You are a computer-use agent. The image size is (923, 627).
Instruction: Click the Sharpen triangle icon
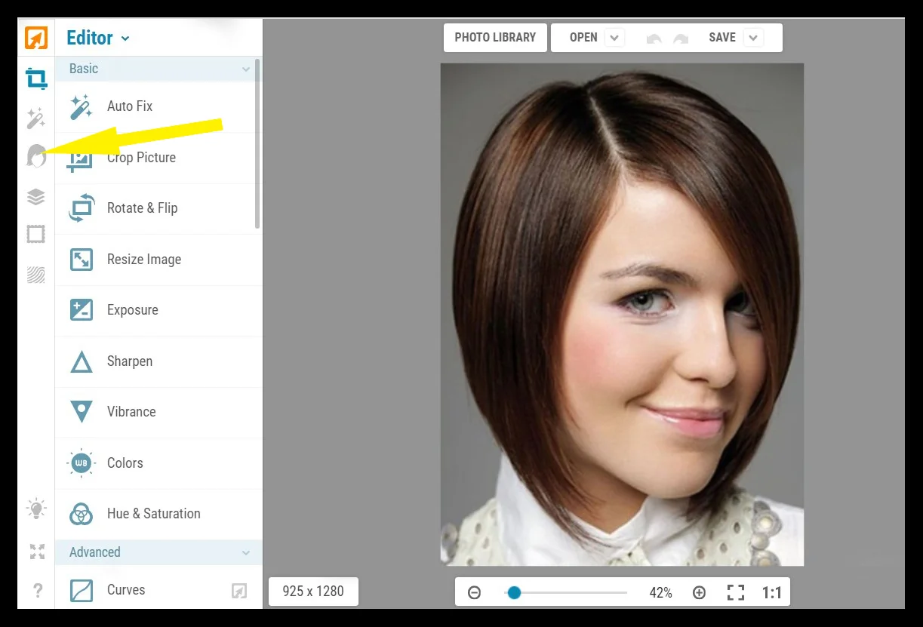point(82,361)
